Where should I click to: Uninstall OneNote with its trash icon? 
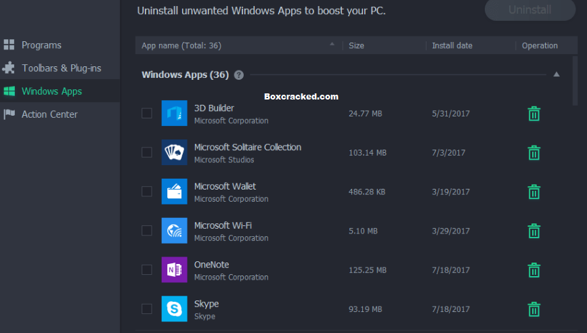[x=534, y=270]
